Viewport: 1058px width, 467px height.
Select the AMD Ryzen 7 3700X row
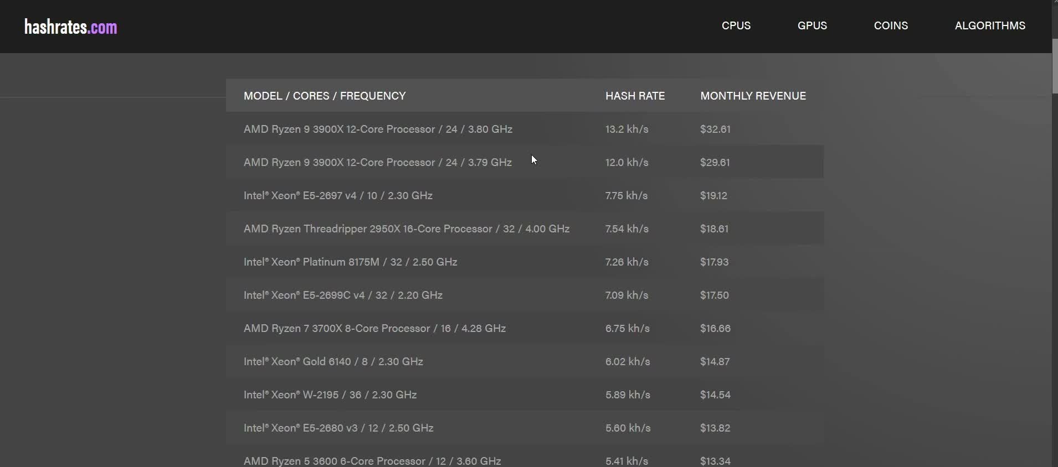[374, 328]
